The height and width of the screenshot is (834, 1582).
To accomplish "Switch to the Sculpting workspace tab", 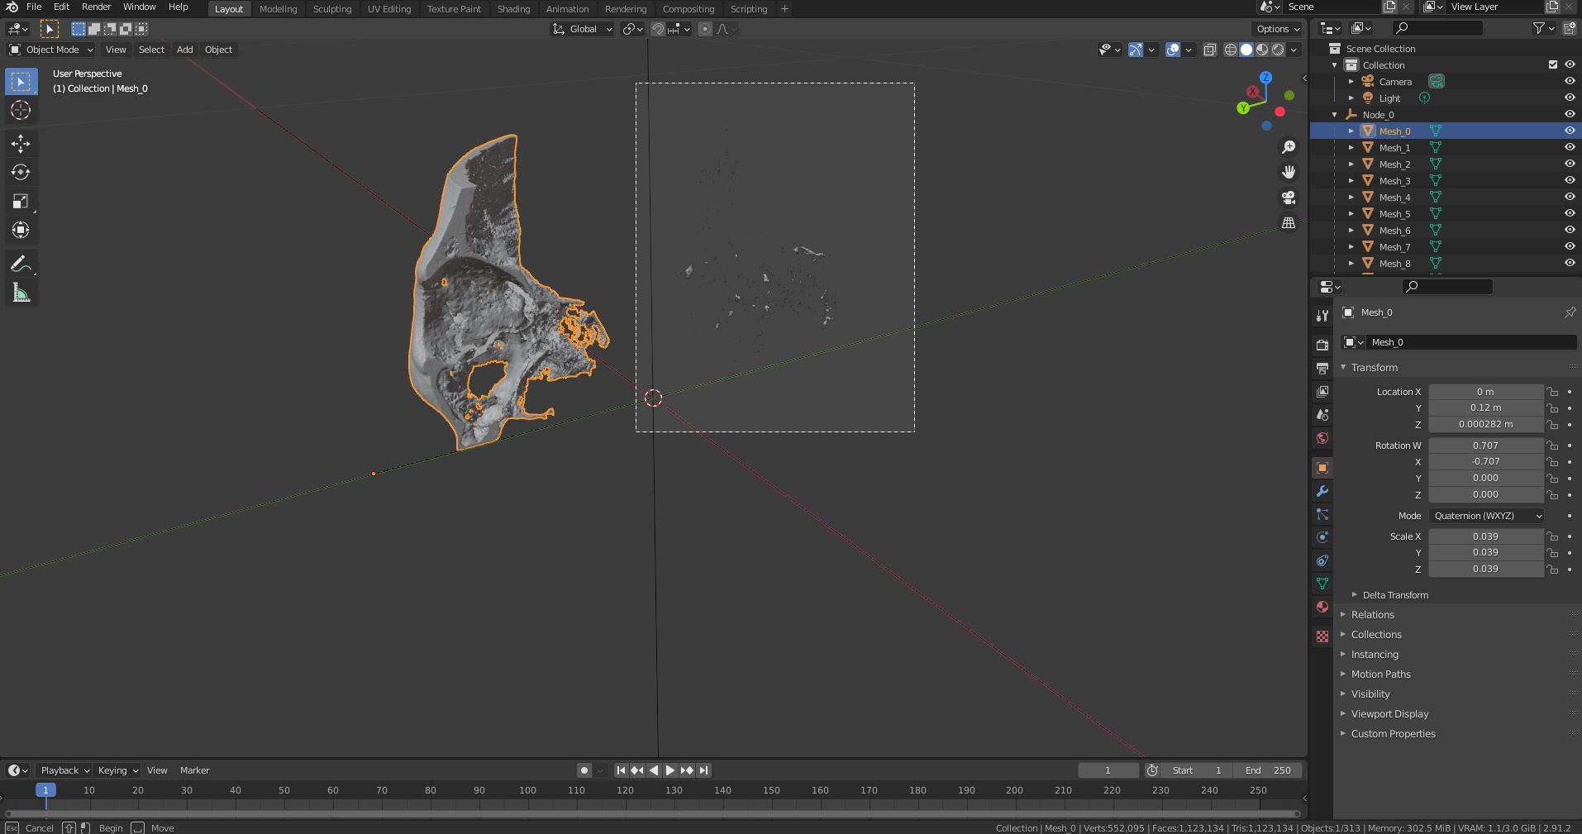I will [x=331, y=9].
